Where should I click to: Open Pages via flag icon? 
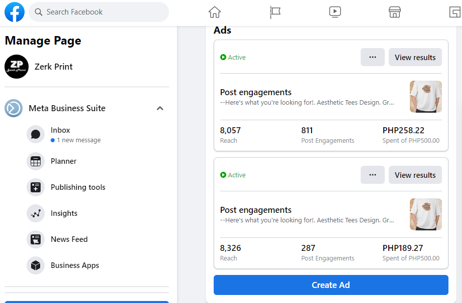click(275, 12)
